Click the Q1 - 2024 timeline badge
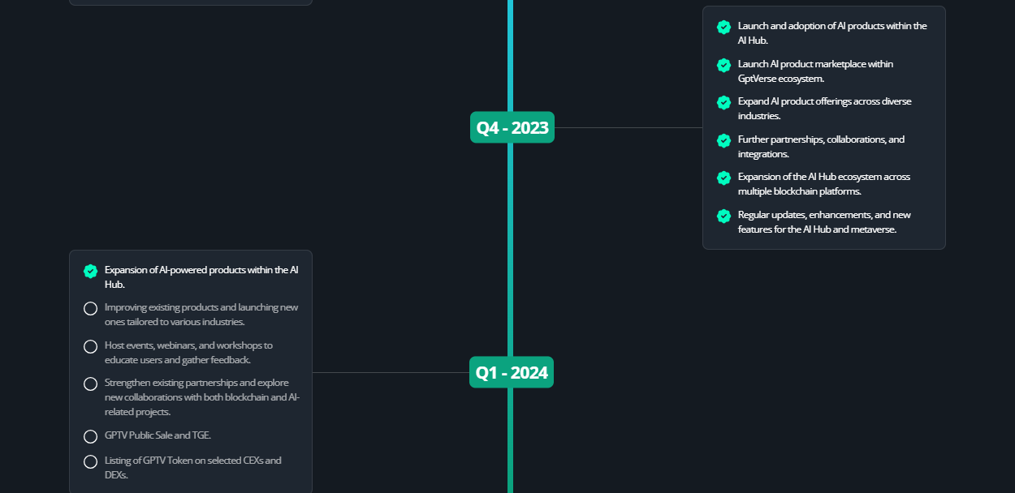The image size is (1015, 493). click(x=512, y=373)
